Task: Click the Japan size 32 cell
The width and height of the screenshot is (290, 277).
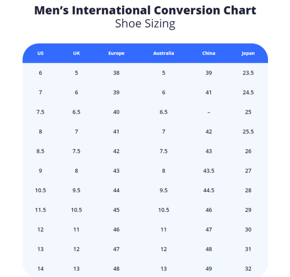Action: pyautogui.click(x=248, y=269)
